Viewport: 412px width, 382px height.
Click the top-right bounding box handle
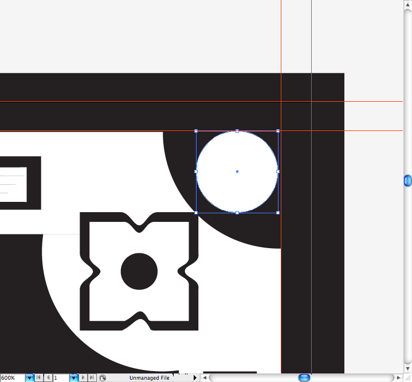pyautogui.click(x=278, y=131)
